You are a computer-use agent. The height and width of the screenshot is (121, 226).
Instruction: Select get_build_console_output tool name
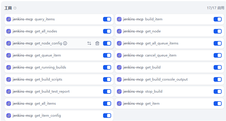click(x=166, y=79)
